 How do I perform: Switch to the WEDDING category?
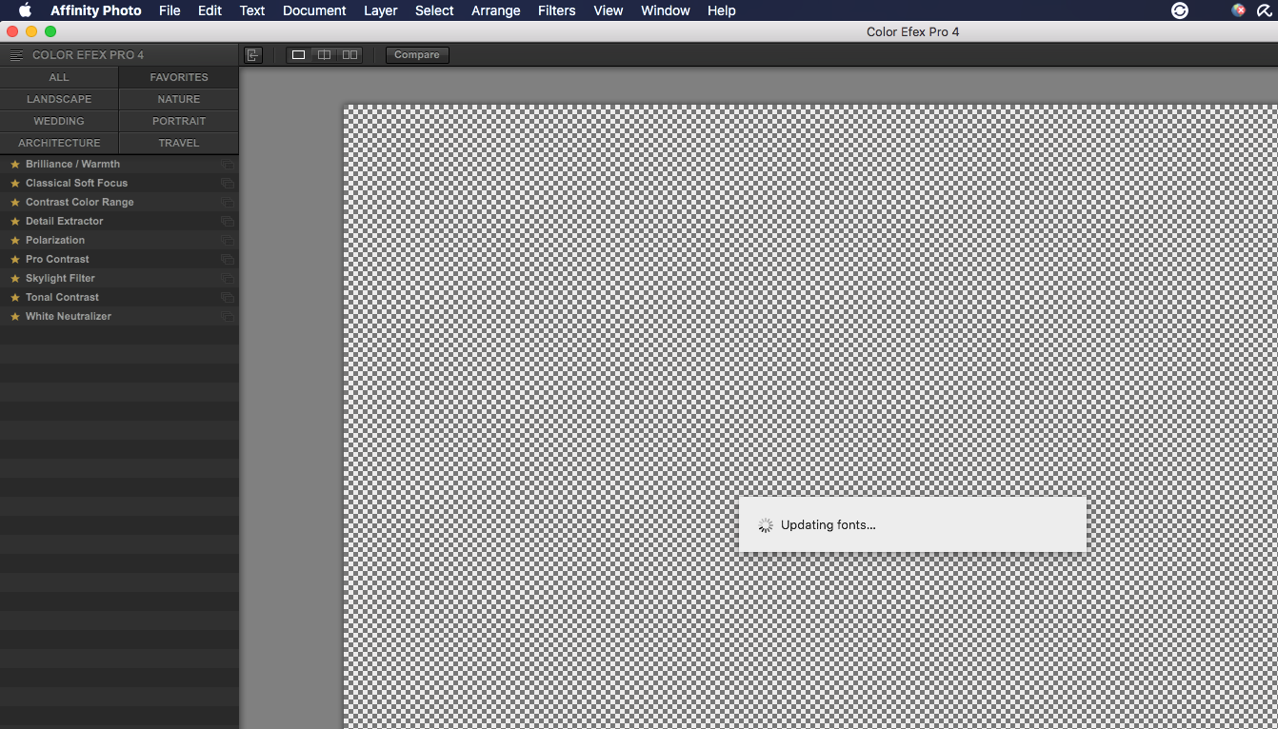59,121
